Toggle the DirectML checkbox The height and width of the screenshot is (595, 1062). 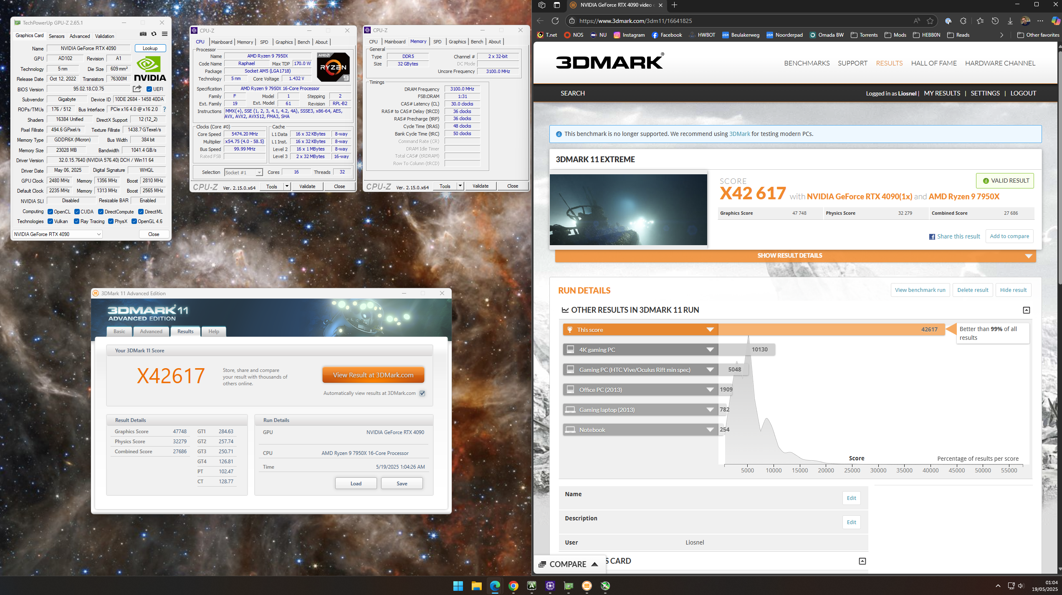141,212
